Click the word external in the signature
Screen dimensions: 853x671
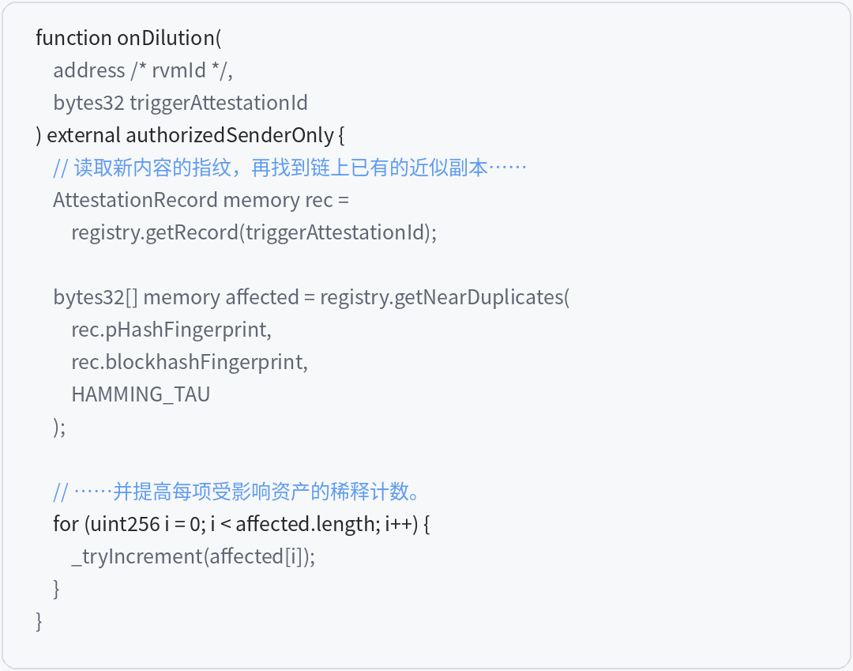84,135
